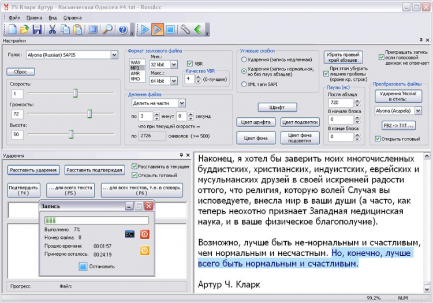Click the magnifier Search icon

point(107,29)
